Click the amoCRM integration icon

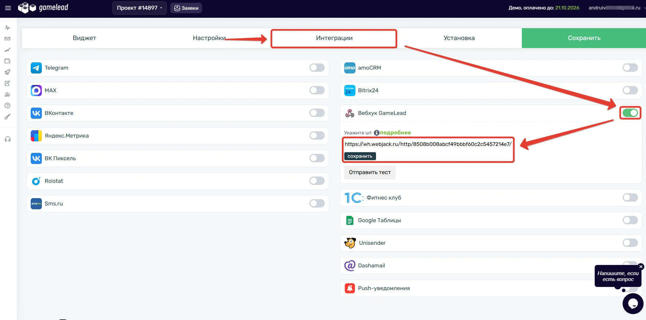point(350,68)
